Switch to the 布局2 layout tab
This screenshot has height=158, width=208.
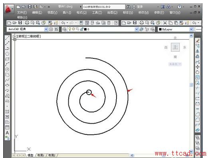pyautogui.click(x=52, y=155)
